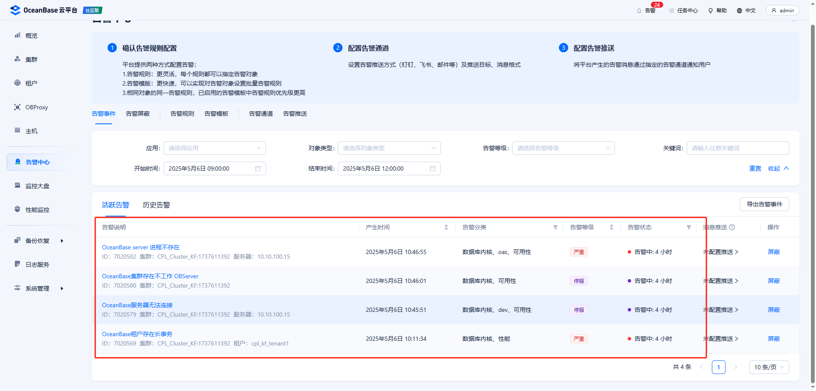
Task: Click 屏蔽 for alarm ID 7020580
Action: coord(774,281)
